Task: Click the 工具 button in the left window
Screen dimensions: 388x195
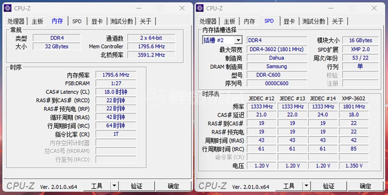Action: pos(97,186)
